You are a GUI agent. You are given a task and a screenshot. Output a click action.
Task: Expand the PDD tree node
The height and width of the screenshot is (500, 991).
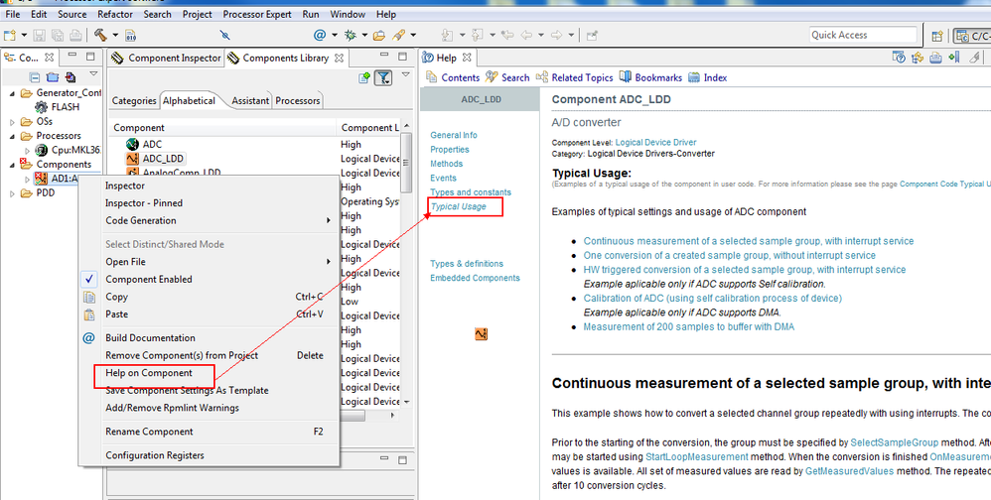(12, 193)
